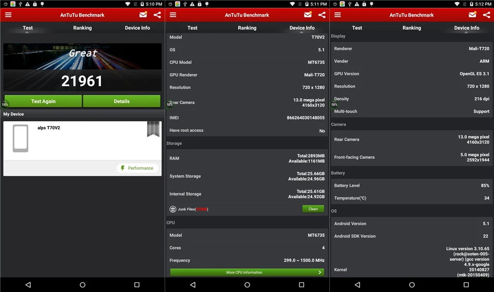The width and height of the screenshot is (494, 292).
Task: Tap recent apps button in middle screen
Action: 302,285
